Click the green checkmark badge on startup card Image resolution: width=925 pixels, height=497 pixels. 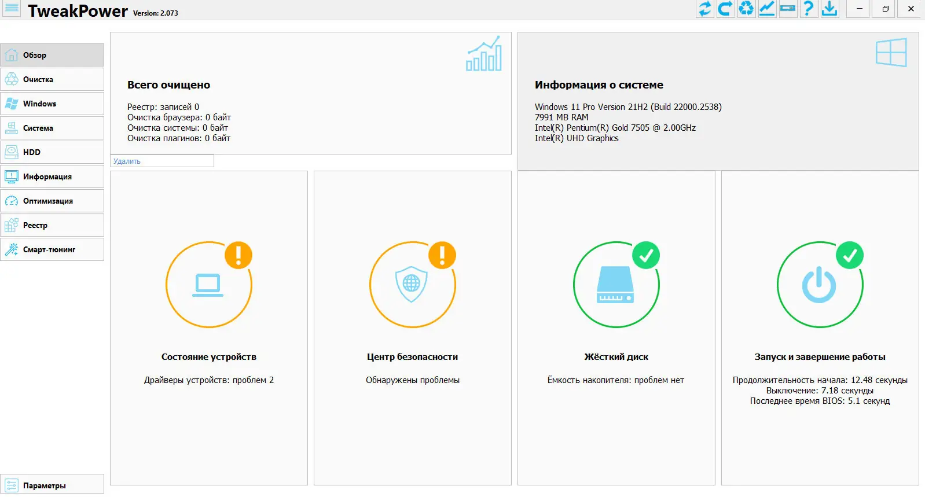[850, 255]
